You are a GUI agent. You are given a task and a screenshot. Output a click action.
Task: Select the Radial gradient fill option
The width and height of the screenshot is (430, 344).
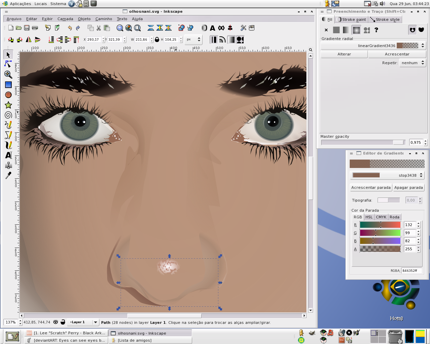click(x=356, y=30)
